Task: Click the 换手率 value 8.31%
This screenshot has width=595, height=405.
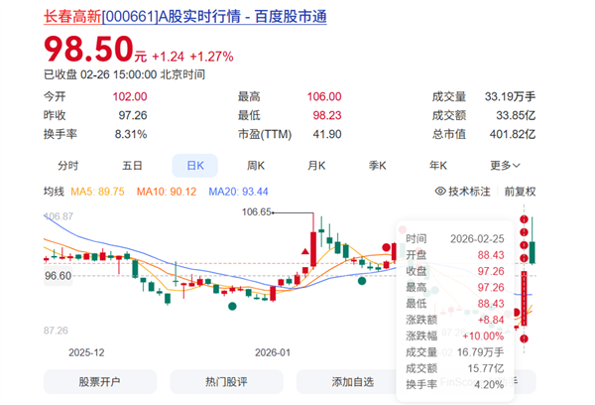Action: tap(131, 134)
